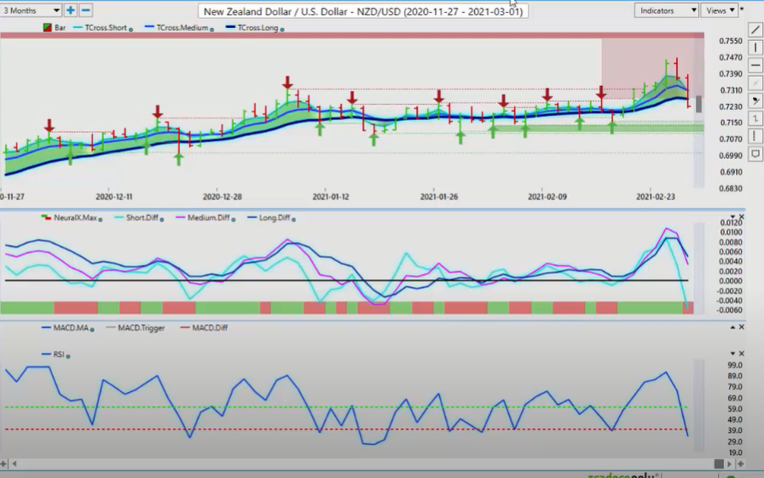Viewport: 764px width, 478px height.
Task: Select the vertical line drawing tool
Action: [x=755, y=47]
